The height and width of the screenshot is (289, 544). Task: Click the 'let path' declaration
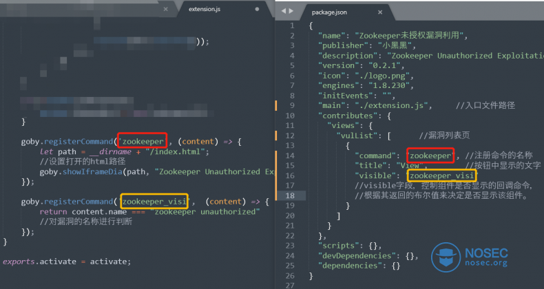(58, 152)
